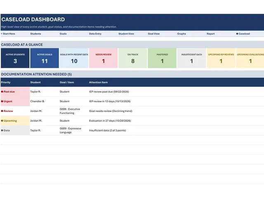Click Jordan M. in the Upcoming row
This screenshot has height=198, width=264.
tap(36, 121)
